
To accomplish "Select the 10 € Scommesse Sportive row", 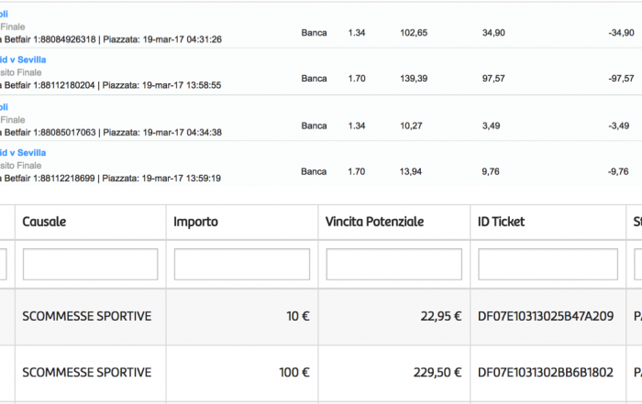I will pos(321,317).
